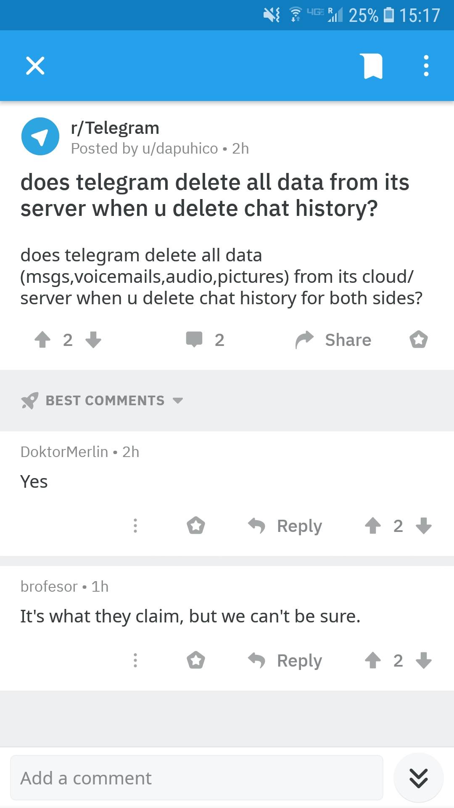The width and height of the screenshot is (454, 808).
Task: Downvote DoktorMerlin's 'Yes' comment
Action: point(423,526)
